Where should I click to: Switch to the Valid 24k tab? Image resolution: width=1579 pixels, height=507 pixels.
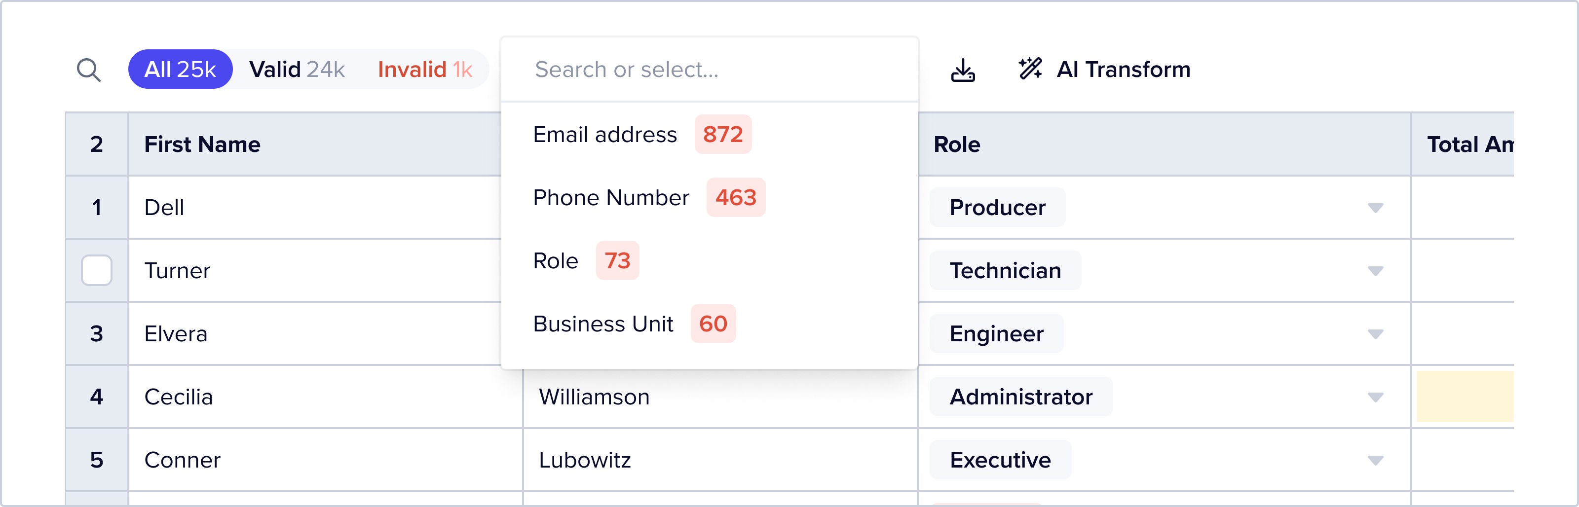[297, 69]
